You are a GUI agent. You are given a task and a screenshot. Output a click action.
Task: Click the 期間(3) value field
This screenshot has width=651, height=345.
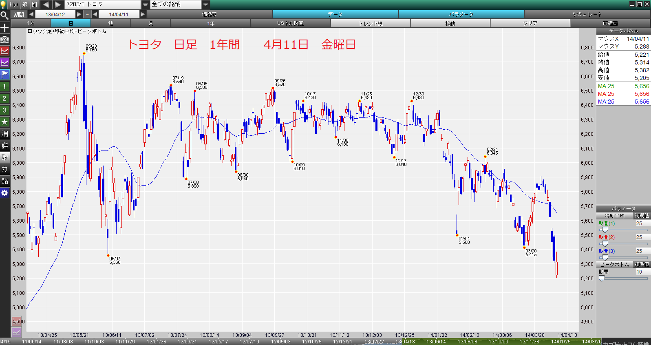click(643, 251)
